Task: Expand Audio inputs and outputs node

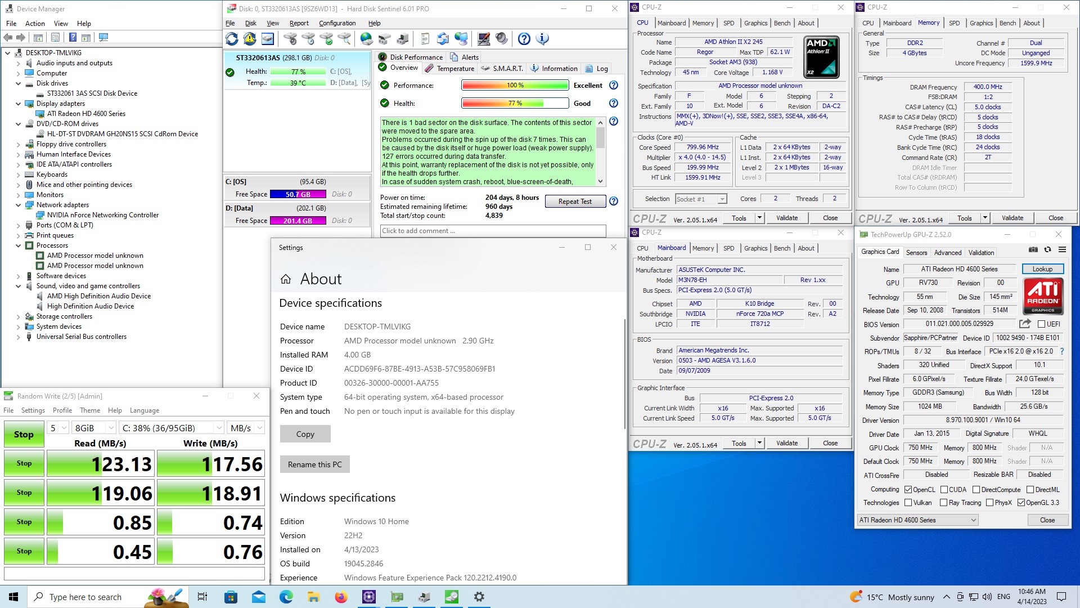Action: pos(19,63)
